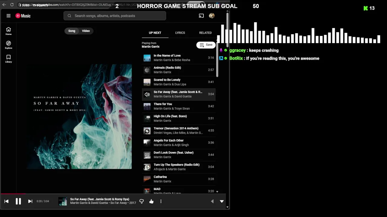Viewport: 387px width, 217px height.
Task: Click In the Name of Love thumbnail
Action: click(x=147, y=58)
